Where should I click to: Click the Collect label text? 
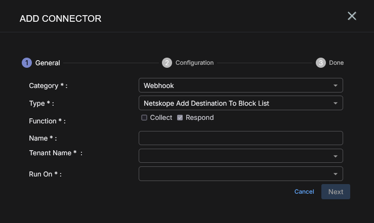coord(161,118)
